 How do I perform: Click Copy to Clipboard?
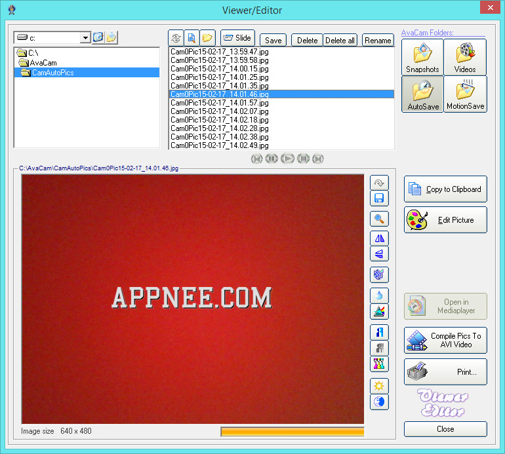(445, 189)
